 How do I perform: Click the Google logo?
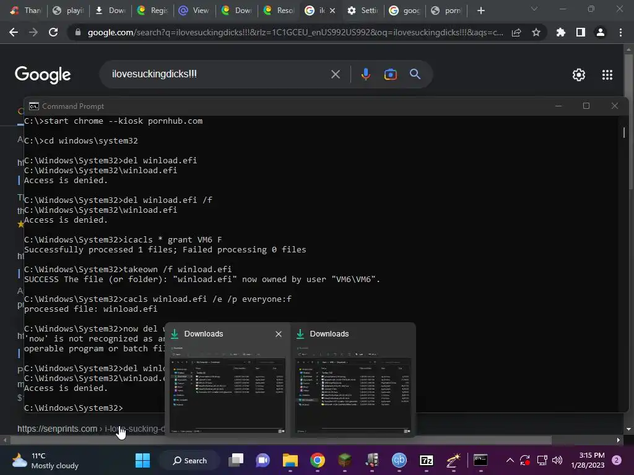click(43, 75)
